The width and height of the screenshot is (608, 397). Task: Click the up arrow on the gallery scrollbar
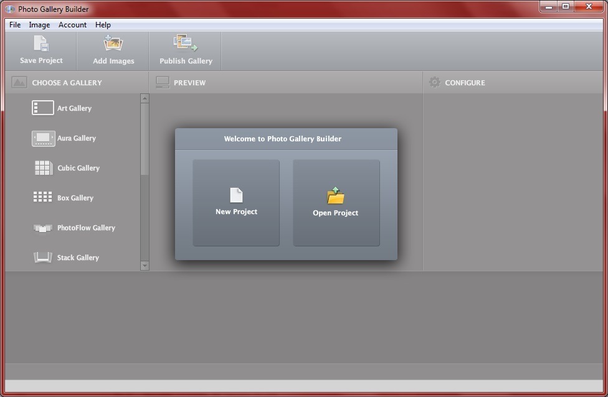pos(145,98)
